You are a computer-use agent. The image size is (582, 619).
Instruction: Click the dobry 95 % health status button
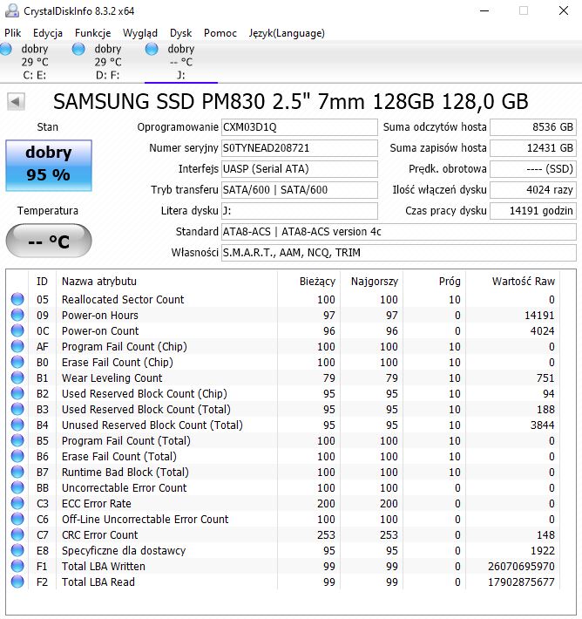point(49,166)
